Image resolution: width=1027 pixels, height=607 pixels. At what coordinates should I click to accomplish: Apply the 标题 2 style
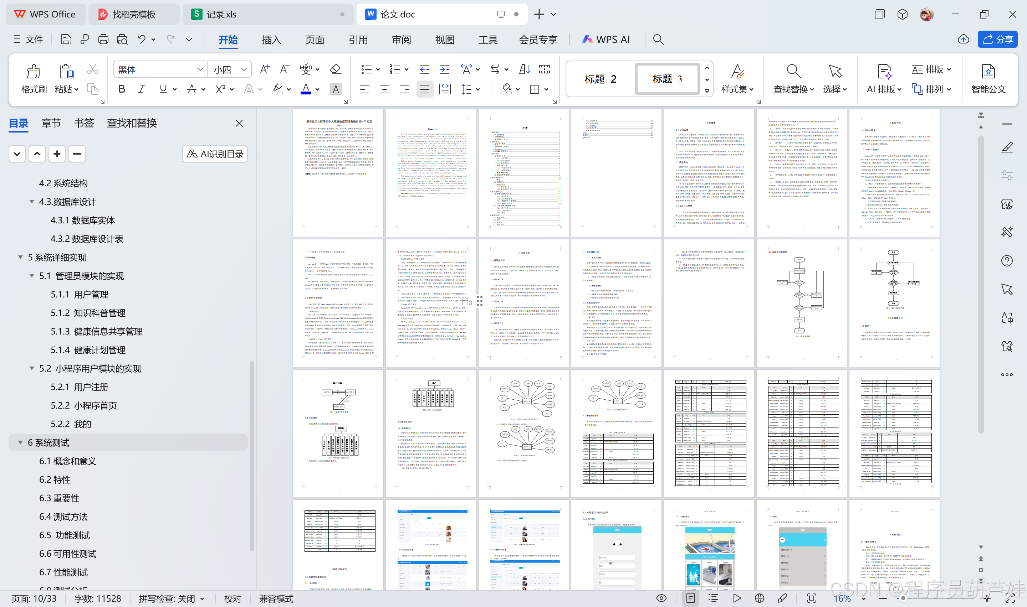(601, 79)
